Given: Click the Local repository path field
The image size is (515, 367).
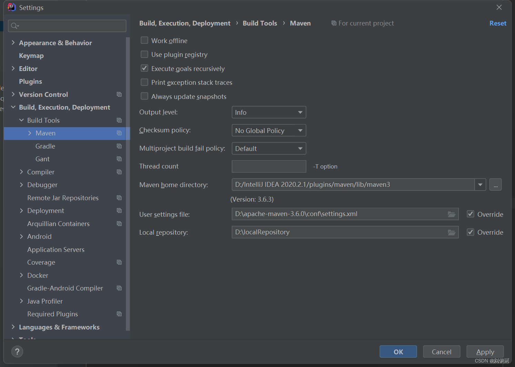Looking at the screenshot, I should 345,232.
